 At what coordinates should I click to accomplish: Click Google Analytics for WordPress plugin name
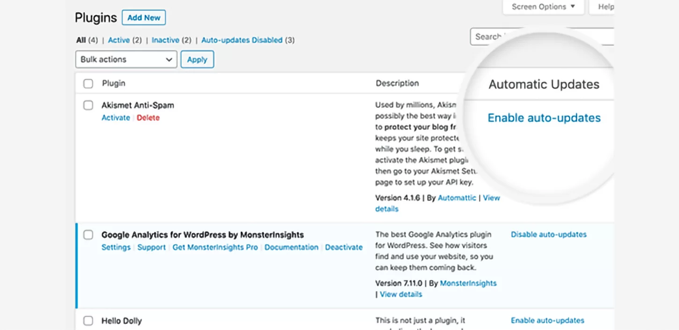click(203, 235)
